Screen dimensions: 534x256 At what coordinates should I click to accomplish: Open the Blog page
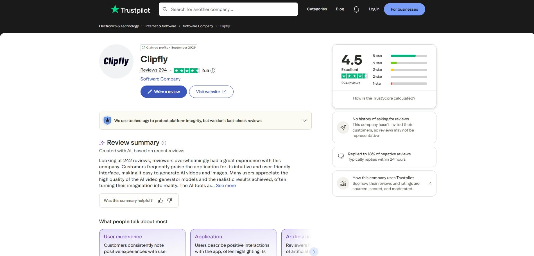pos(340,9)
